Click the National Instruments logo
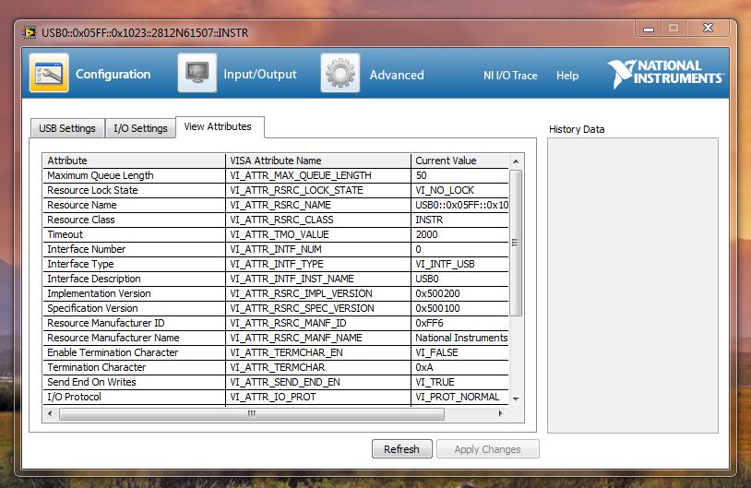Viewport: 751px width, 488px height. point(664,74)
